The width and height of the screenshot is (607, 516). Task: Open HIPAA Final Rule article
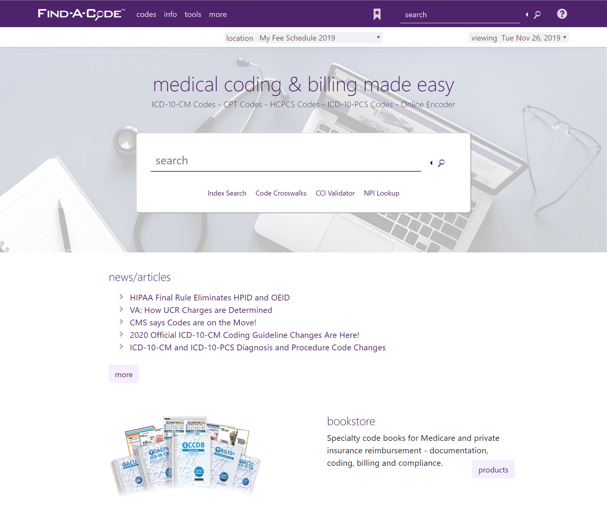coord(210,298)
